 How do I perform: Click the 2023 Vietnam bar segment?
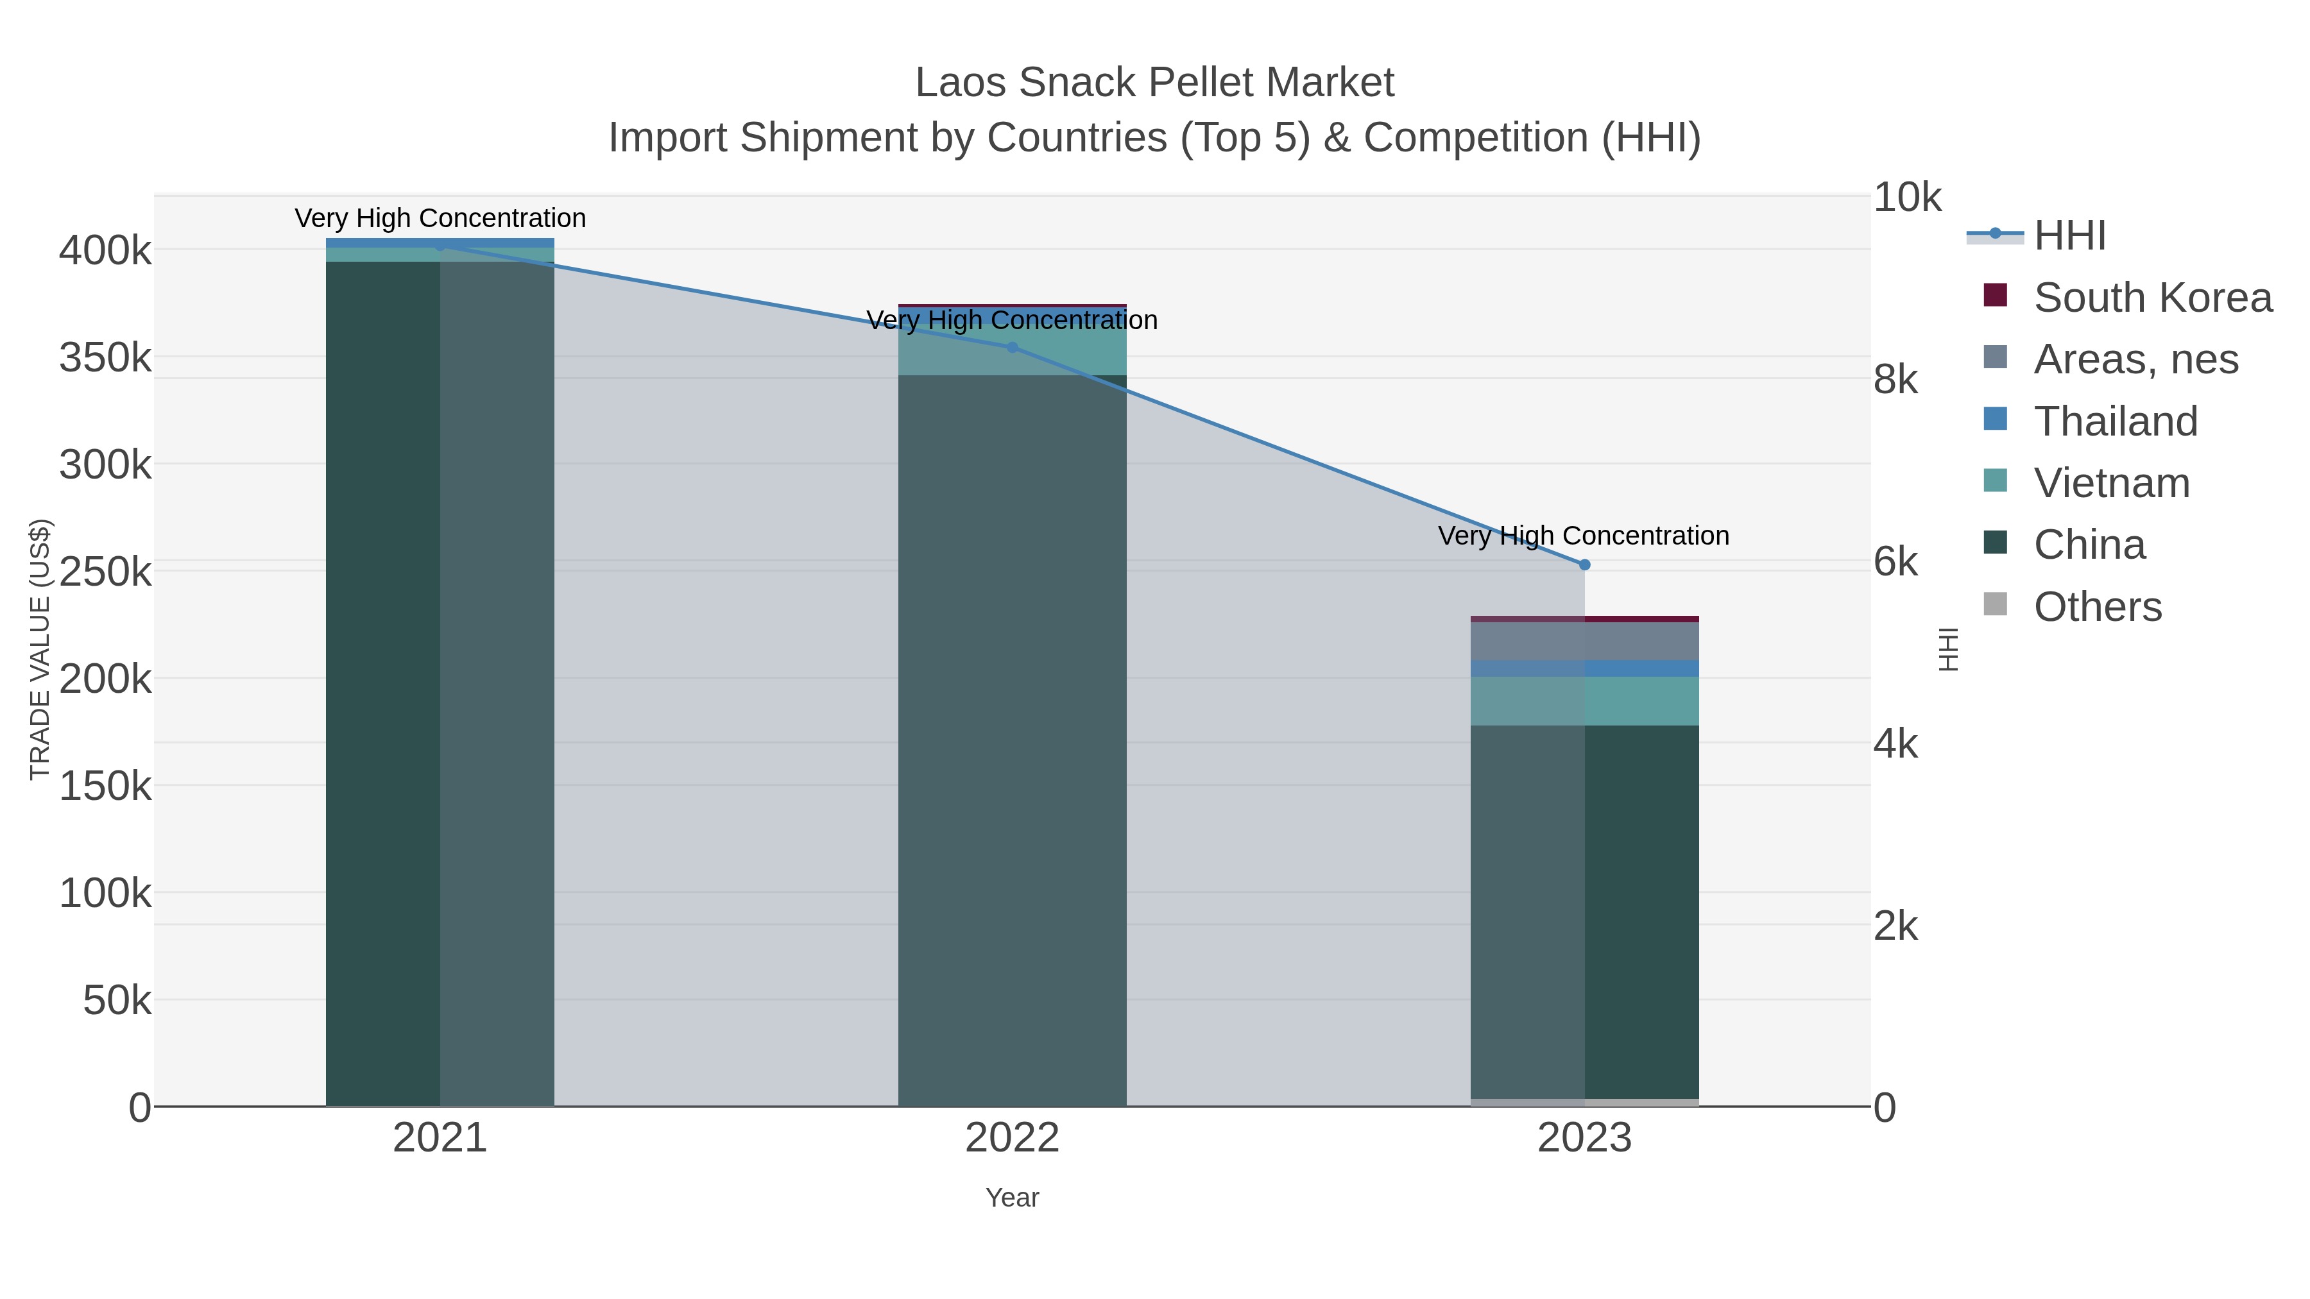(1584, 701)
